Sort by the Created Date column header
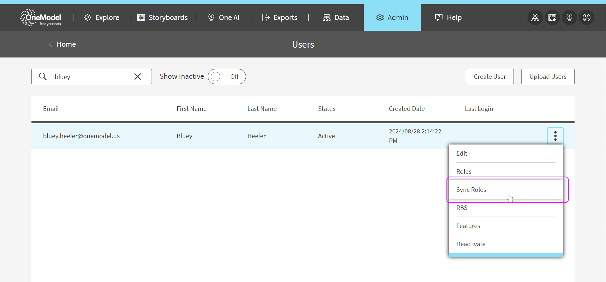606x282 pixels. (x=407, y=109)
